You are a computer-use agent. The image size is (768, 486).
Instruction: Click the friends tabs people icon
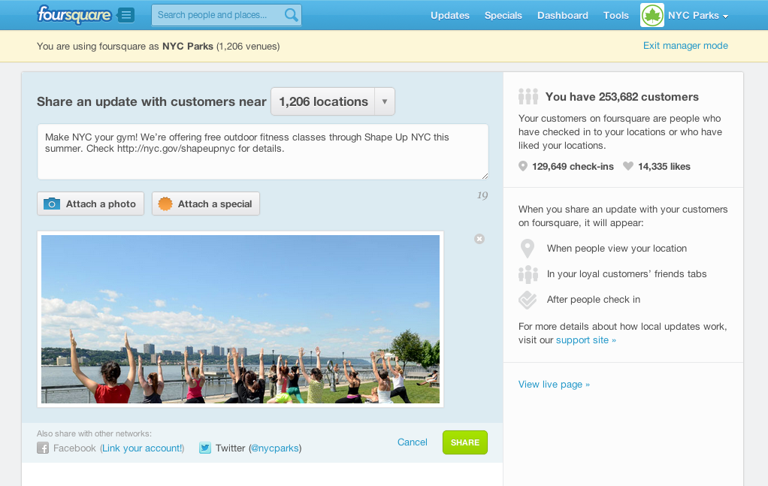528,274
